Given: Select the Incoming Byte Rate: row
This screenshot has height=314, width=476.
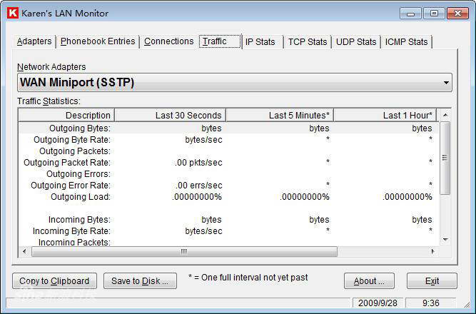Looking at the screenshot, I should coord(228,231).
